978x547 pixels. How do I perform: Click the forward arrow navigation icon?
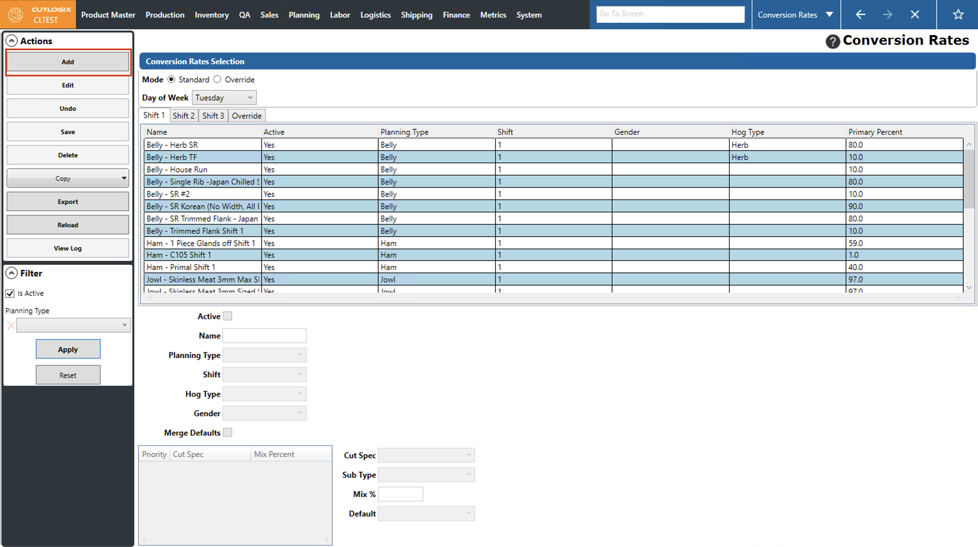pyautogui.click(x=887, y=15)
